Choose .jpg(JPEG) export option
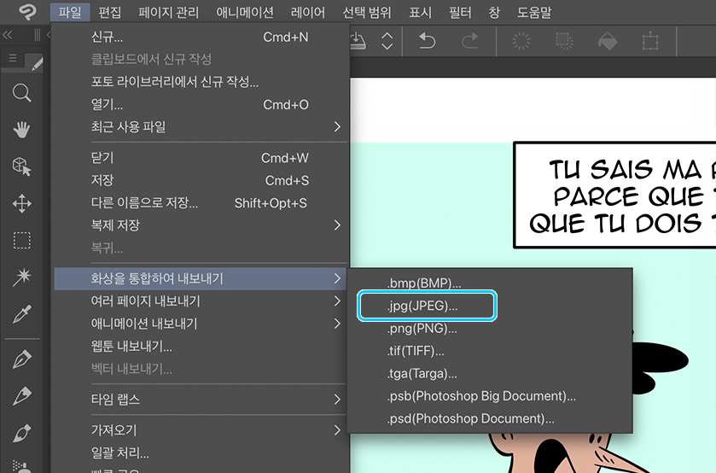Screen dimensions: 716x473 click(426, 306)
